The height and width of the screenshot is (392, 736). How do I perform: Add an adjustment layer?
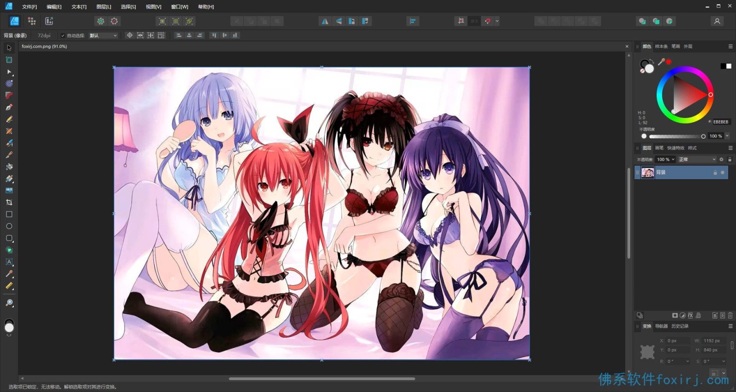(x=683, y=315)
